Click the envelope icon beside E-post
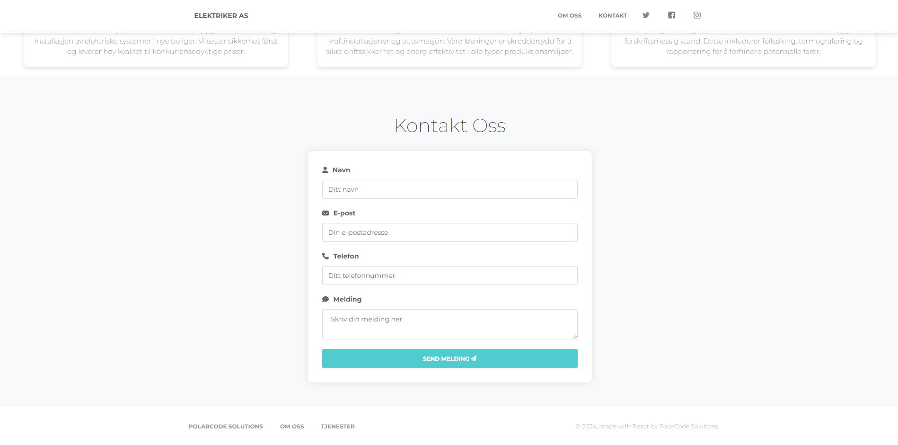 point(326,213)
